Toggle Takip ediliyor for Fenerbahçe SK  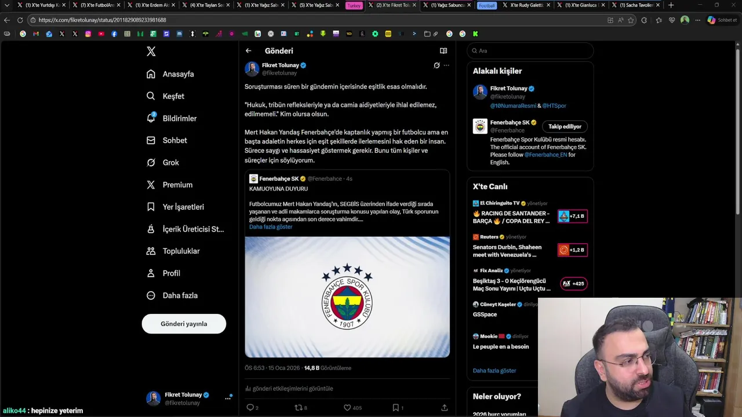pyautogui.click(x=565, y=126)
